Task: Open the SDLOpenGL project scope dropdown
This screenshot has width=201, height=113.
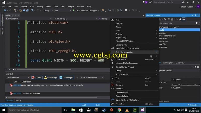Action: tap(28, 19)
